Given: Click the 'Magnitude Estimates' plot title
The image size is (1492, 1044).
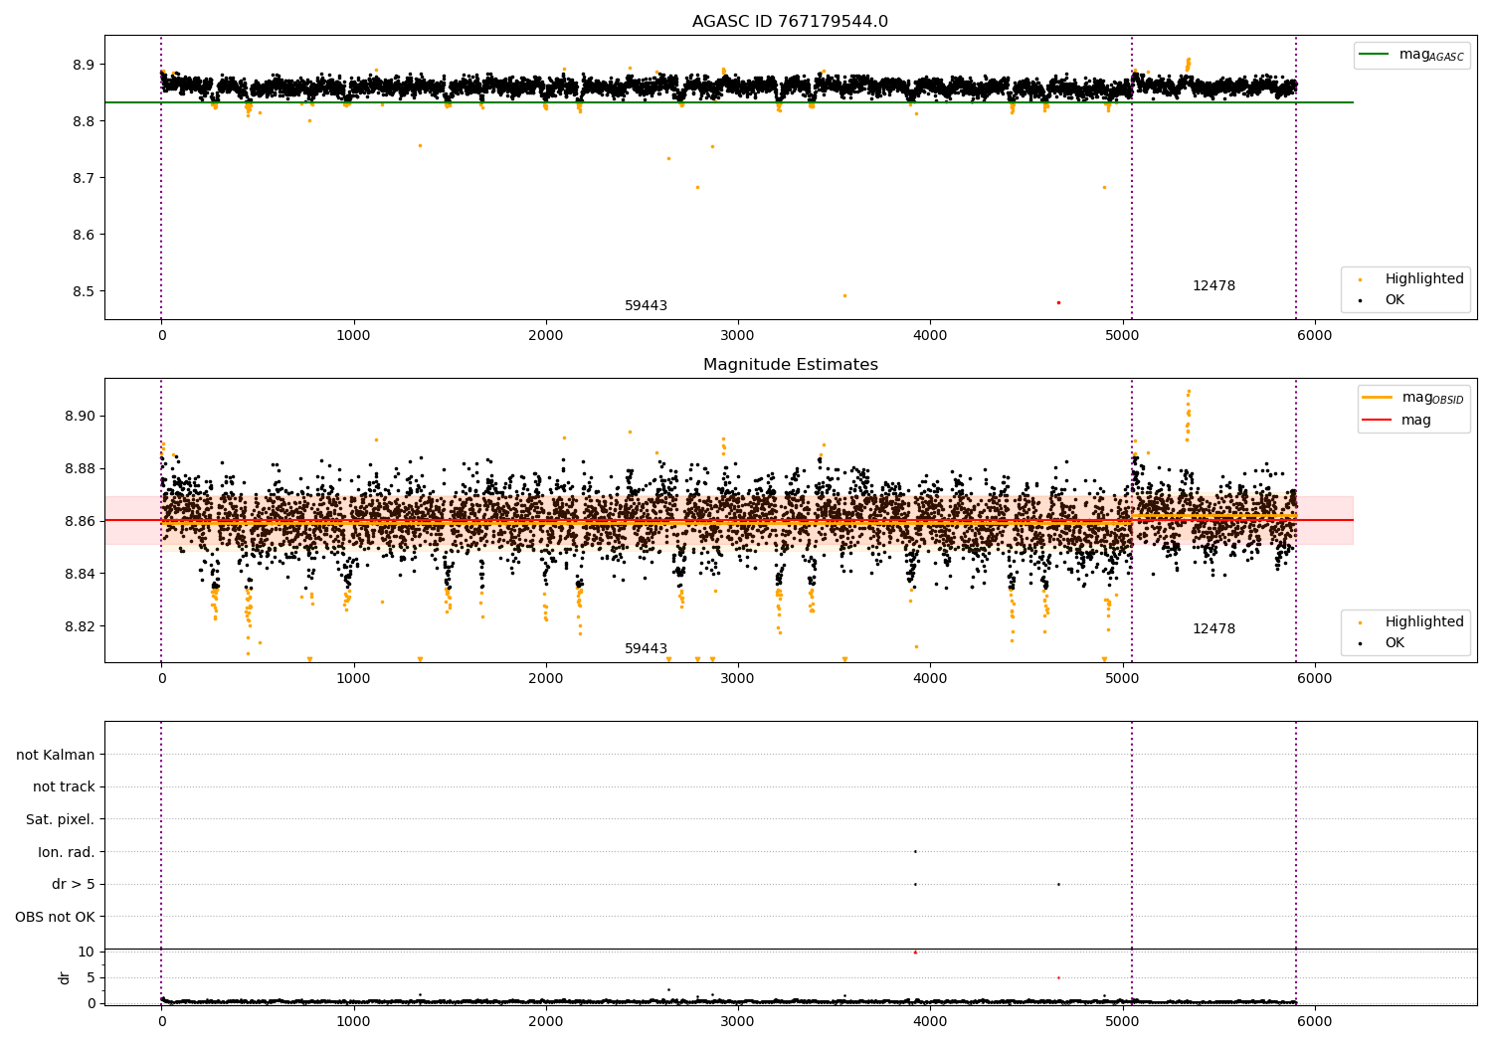Looking at the screenshot, I should (790, 365).
